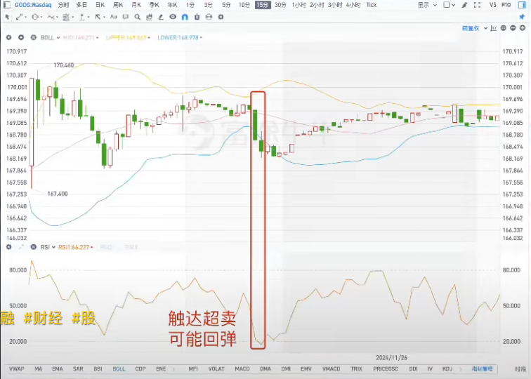Open BOLL indicator settings gear
This screenshot has height=379, width=531.
[9, 38]
